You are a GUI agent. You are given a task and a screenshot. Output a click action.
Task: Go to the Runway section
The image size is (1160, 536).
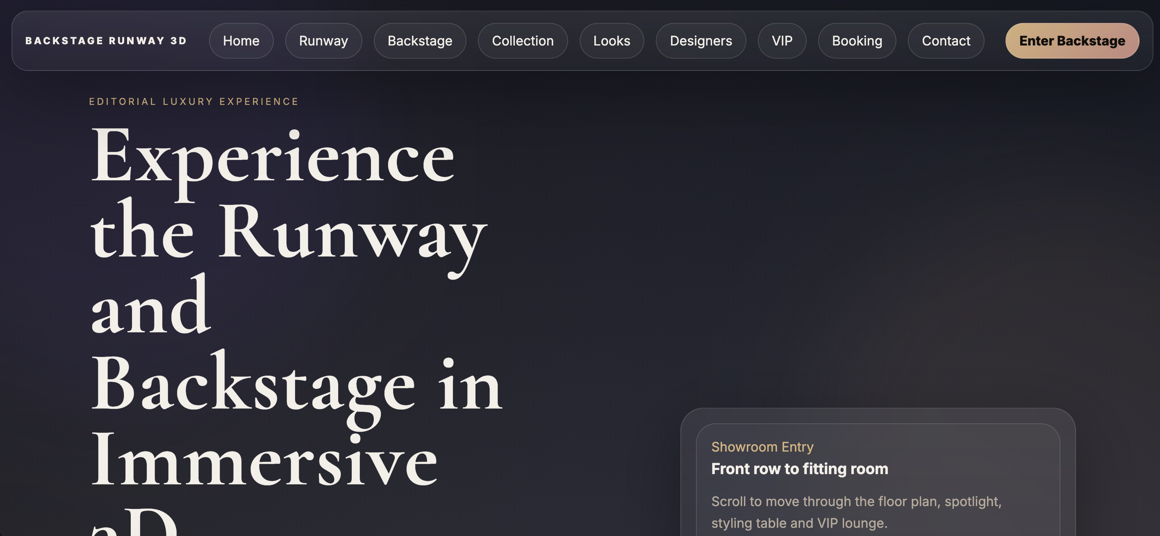click(x=323, y=41)
